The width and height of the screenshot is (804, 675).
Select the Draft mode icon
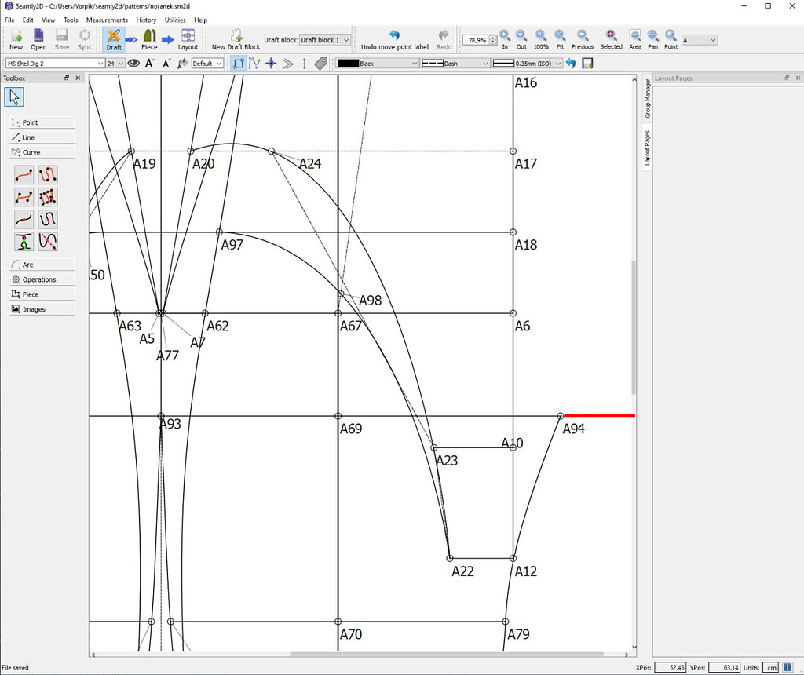coord(114,38)
